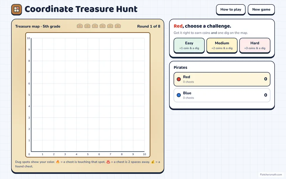Click Blue's '0 chests' text

point(188,98)
